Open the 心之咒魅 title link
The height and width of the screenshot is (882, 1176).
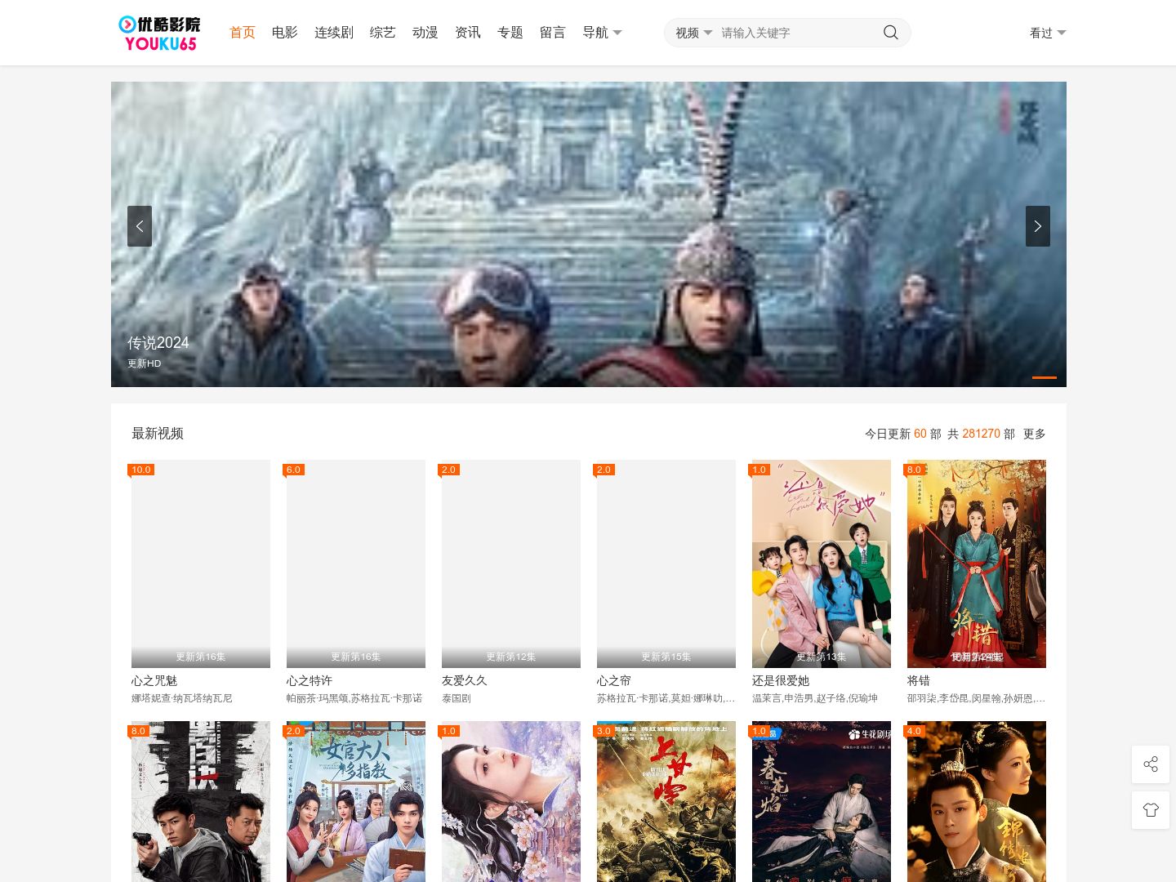click(x=154, y=680)
